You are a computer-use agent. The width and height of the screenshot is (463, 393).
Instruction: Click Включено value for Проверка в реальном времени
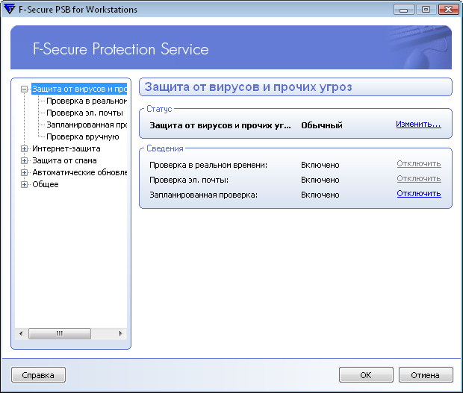(320, 165)
